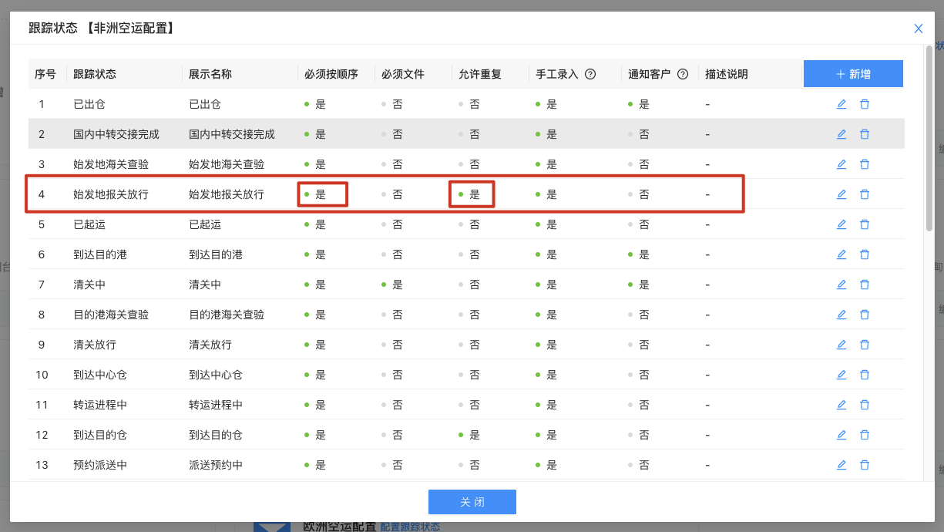Click help icon next to 手工录入

590,75
